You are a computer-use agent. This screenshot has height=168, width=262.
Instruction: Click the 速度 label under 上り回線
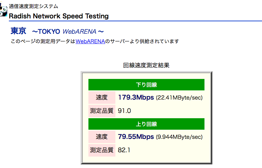(x=102, y=137)
